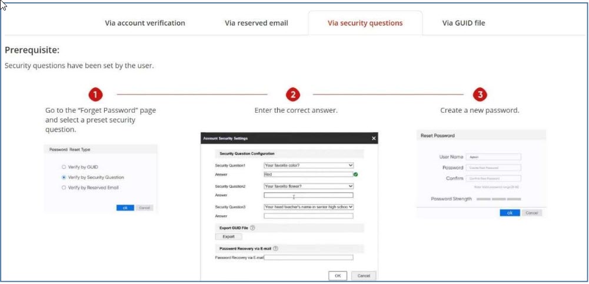Click the step 3 red circle icon
589x284 pixels.
[480, 94]
